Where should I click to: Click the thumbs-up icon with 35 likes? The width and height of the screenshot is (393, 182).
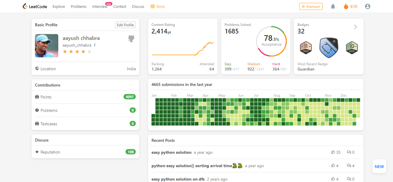pos(333,152)
